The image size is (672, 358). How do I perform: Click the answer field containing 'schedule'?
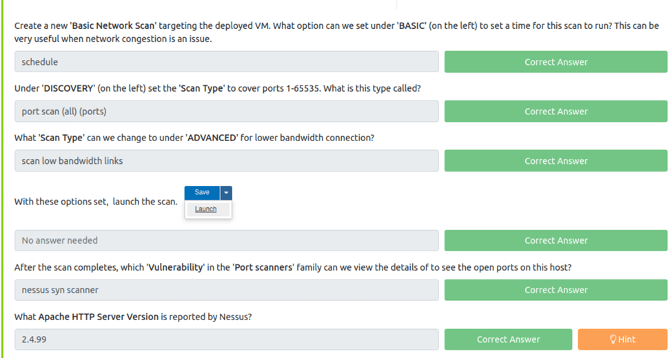point(226,62)
